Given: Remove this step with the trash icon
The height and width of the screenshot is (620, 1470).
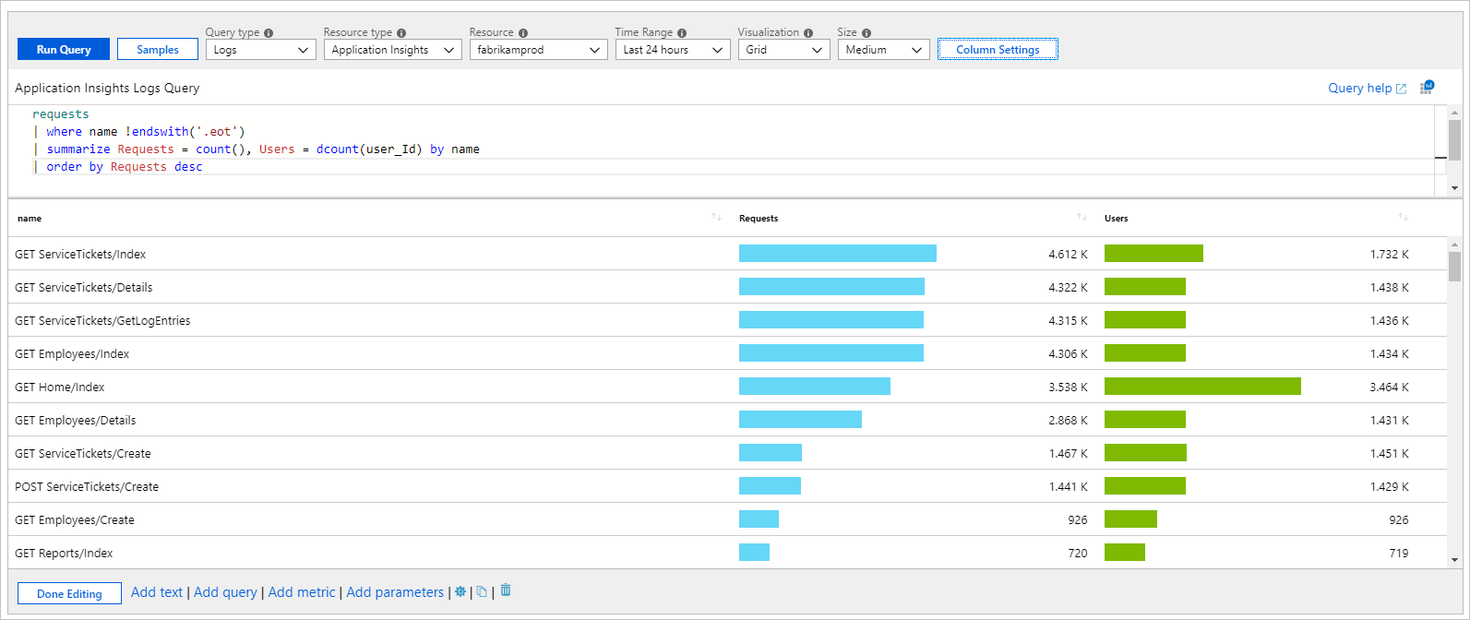Looking at the screenshot, I should [x=506, y=591].
